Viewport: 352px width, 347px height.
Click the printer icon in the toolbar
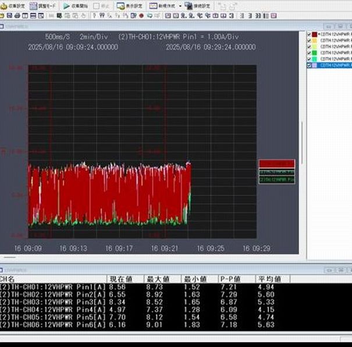tap(17, 16)
